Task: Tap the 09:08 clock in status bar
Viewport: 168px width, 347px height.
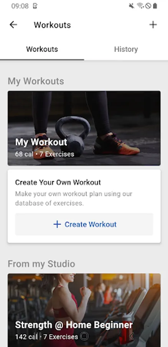Action: click(20, 6)
